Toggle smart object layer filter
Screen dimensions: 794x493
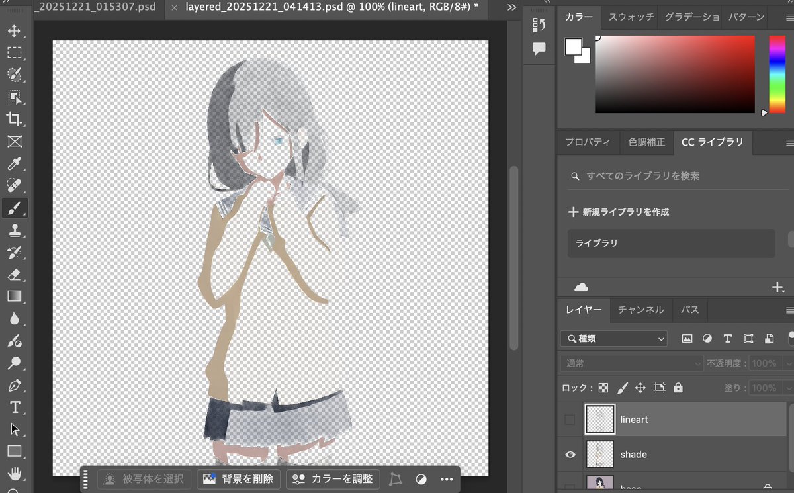click(769, 339)
